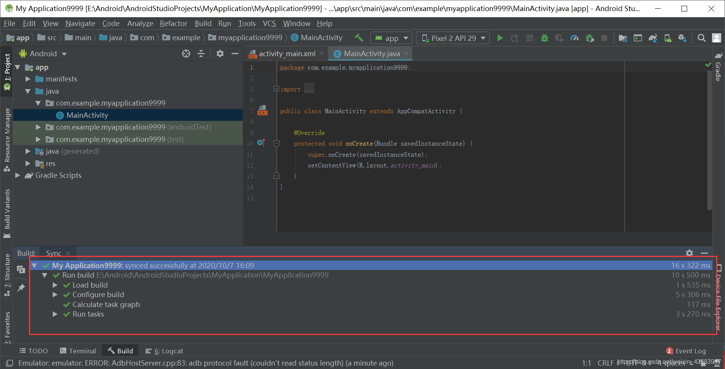The image size is (725, 369).
Task: Open the AVD Device Manager icon
Action: (x=668, y=38)
